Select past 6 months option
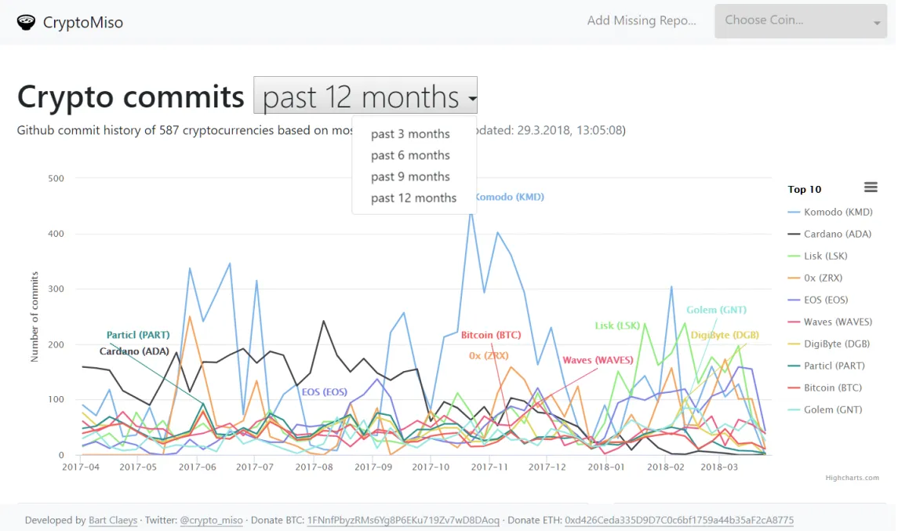898x531 pixels. (410, 155)
